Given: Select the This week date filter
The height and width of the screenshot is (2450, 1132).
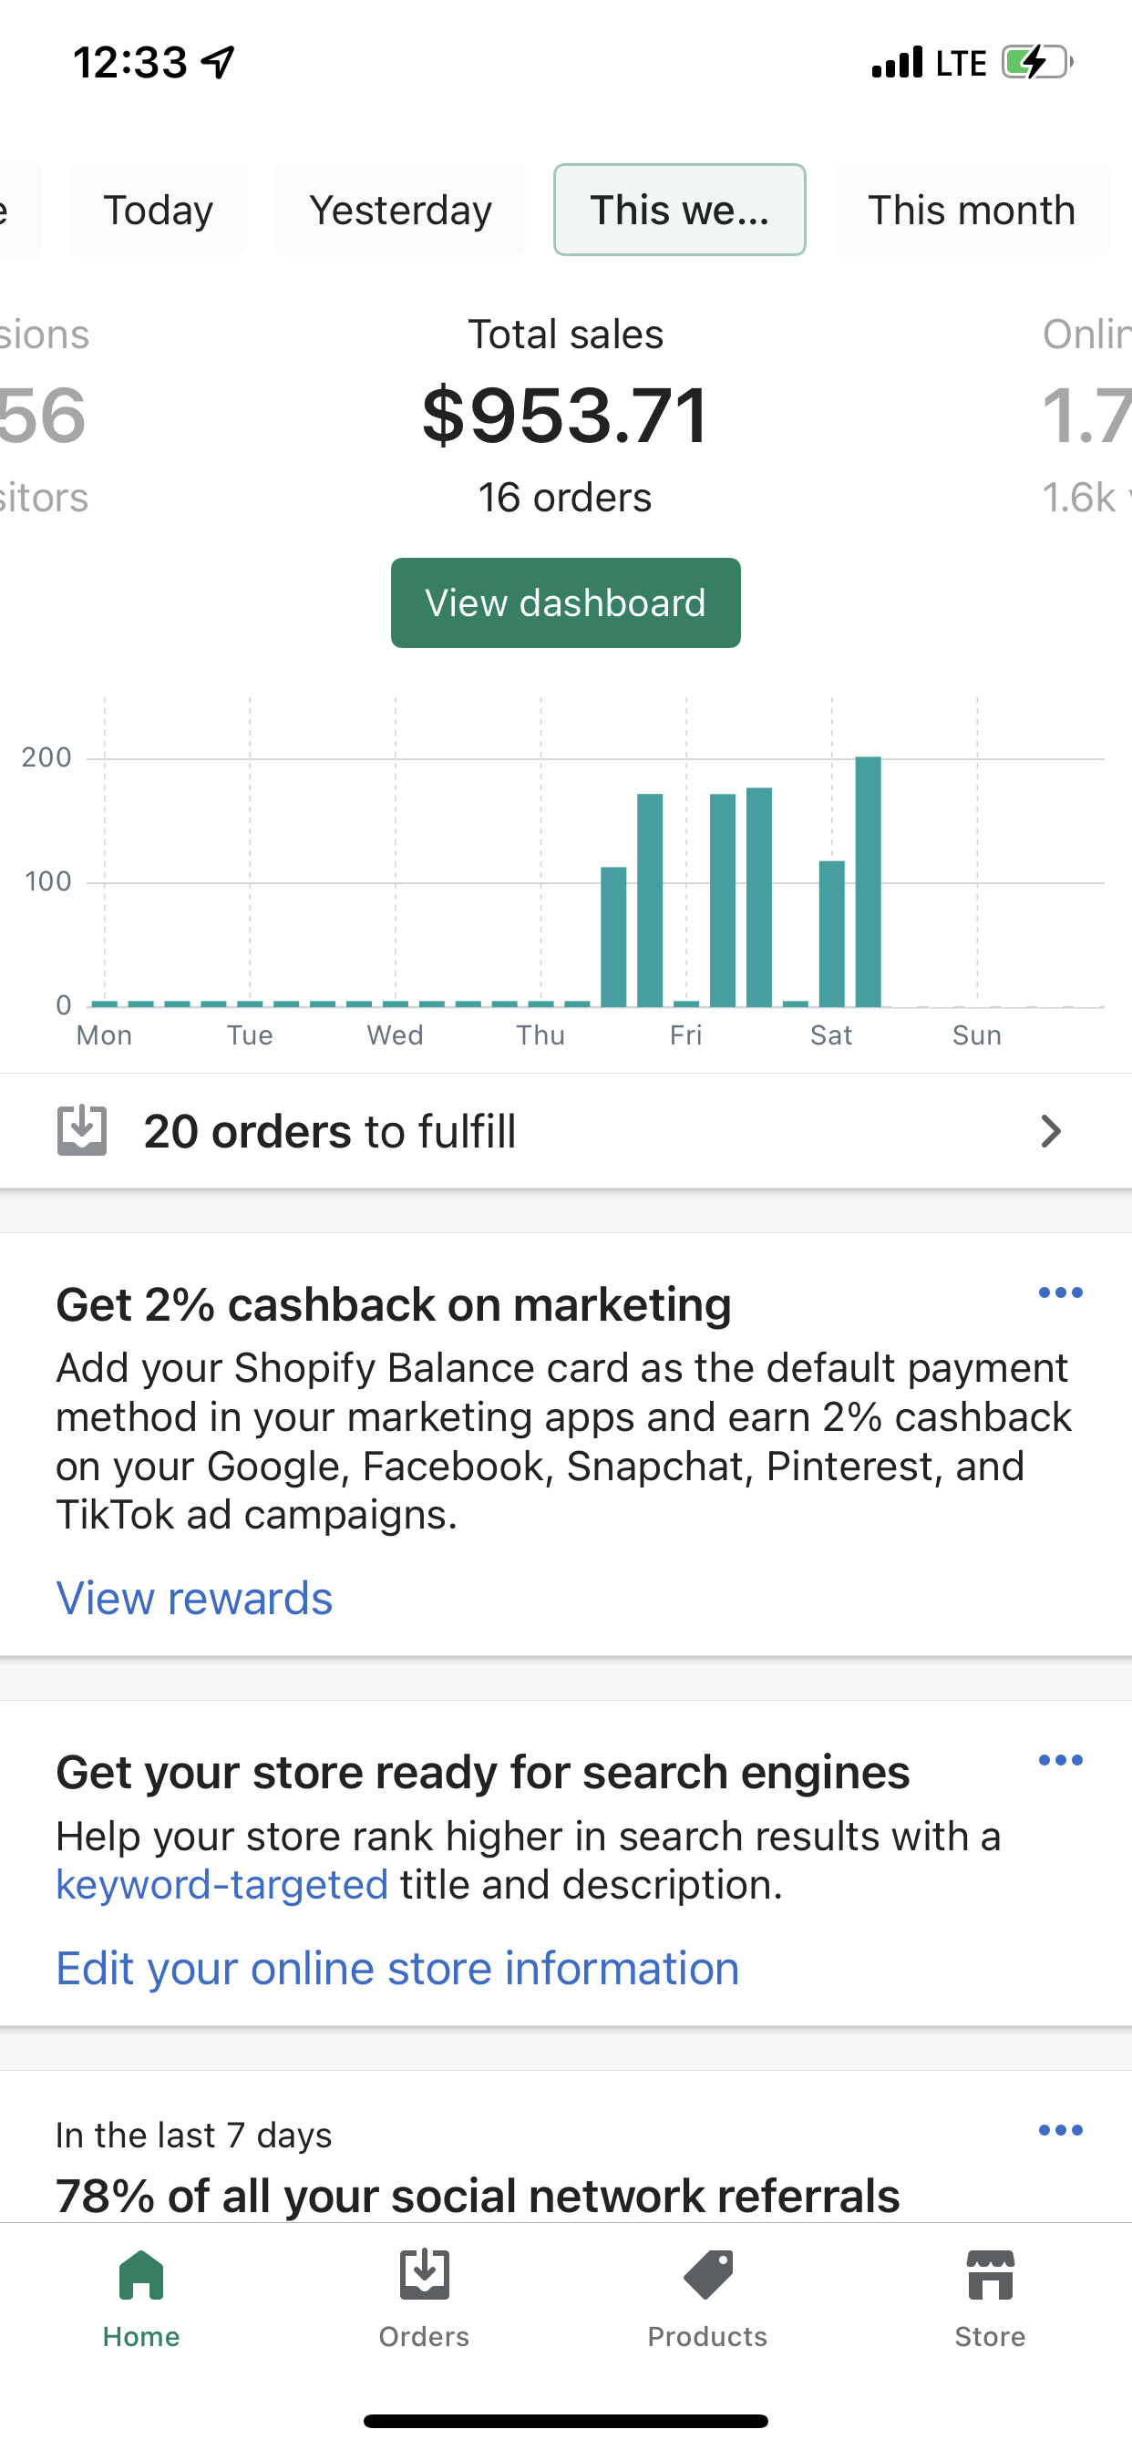Looking at the screenshot, I should 679,211.
